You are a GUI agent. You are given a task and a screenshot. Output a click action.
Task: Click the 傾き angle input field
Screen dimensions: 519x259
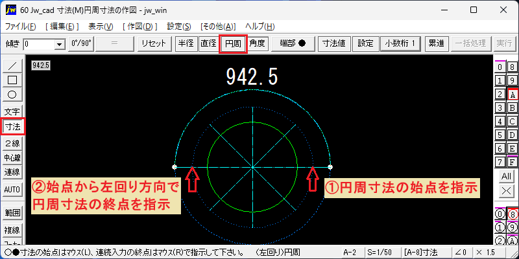pos(39,44)
